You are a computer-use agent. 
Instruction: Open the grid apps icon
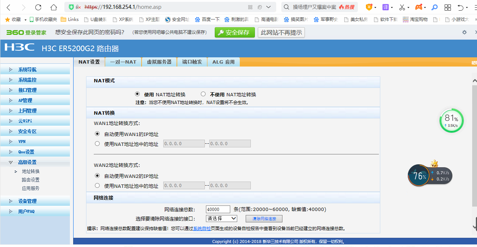[x=448, y=7]
